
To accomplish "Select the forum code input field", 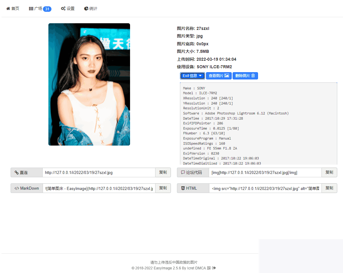I will pos(265,172).
